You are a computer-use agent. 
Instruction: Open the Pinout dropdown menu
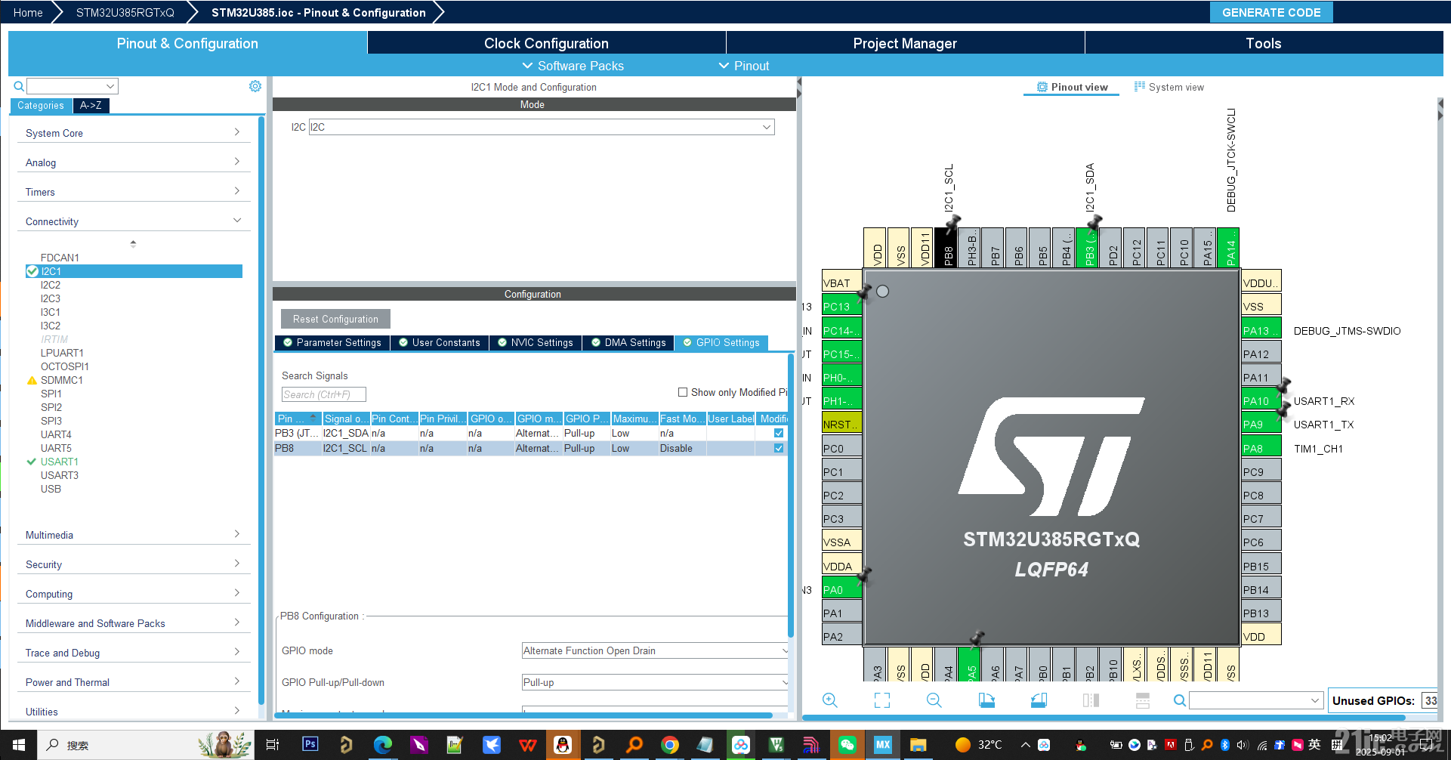(744, 66)
